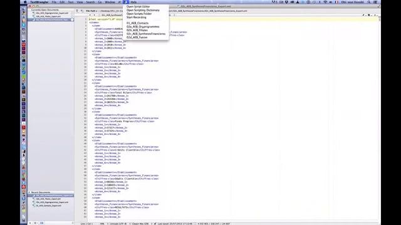Viewport: 401px width, 225px height.
Task: Go to next document with forward arrow
Action: coord(95,15)
